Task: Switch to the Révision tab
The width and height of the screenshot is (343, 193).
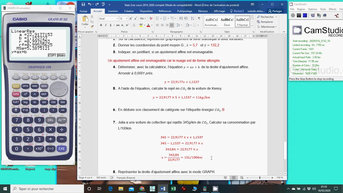Action: coord(203,11)
